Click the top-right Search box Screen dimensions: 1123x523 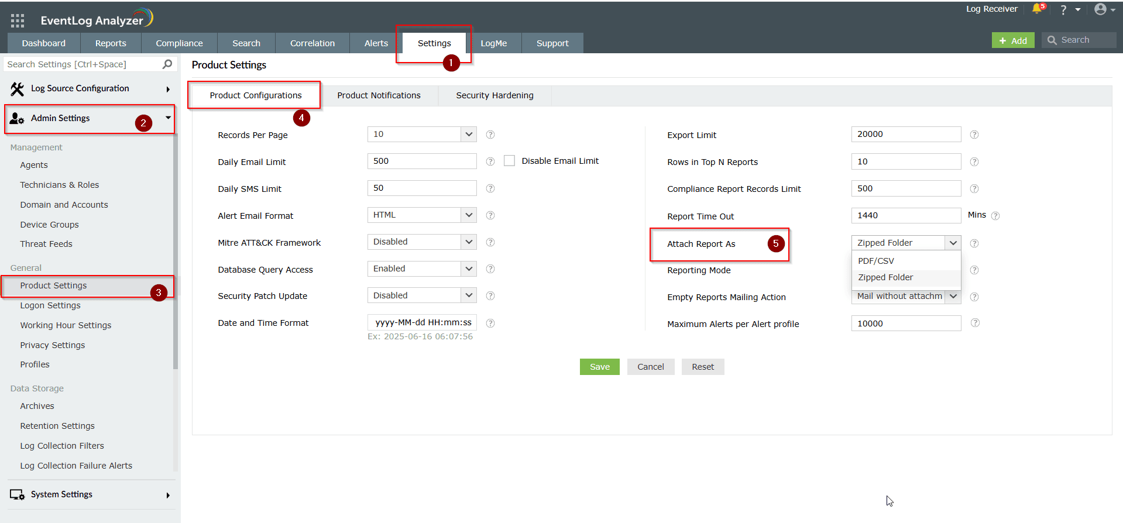click(x=1079, y=40)
